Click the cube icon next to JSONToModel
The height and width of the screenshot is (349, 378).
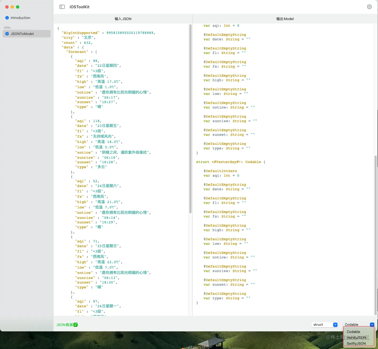tap(7, 34)
